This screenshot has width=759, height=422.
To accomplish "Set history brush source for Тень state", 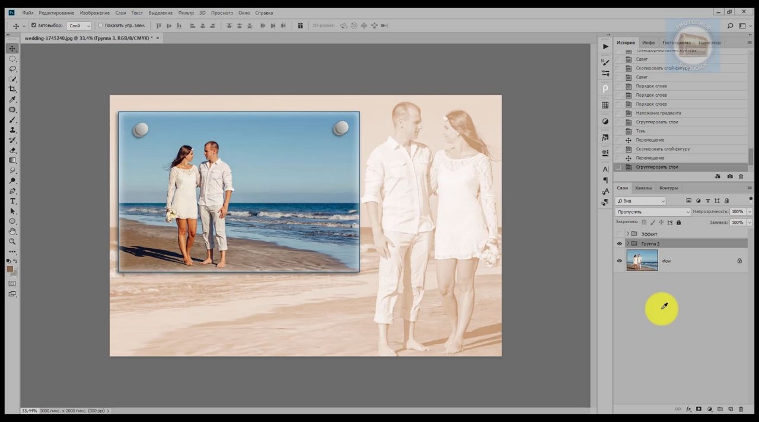I will [618, 131].
